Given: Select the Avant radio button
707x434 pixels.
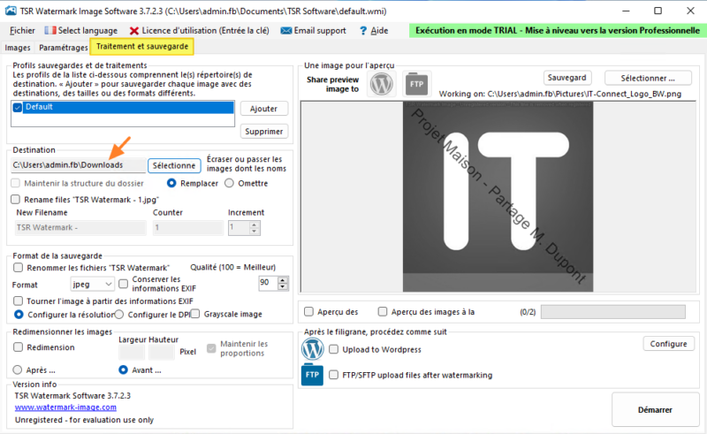Looking at the screenshot, I should (123, 370).
